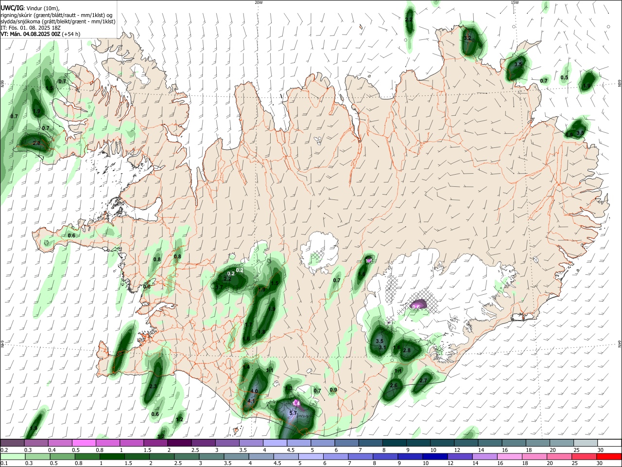
Task: Click the 0.5 value over the sea northeast of Iceland
Action: pyautogui.click(x=564, y=77)
